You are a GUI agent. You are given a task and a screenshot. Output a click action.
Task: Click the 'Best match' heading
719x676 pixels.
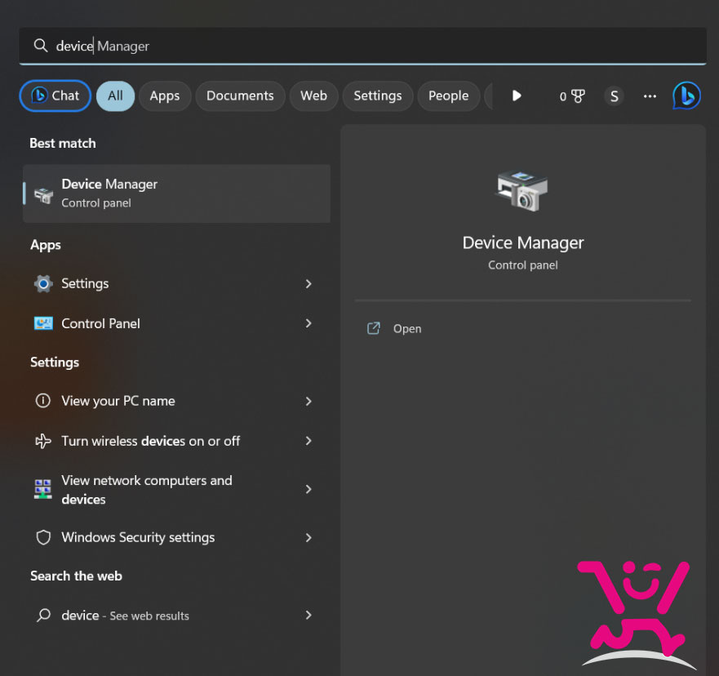point(63,143)
